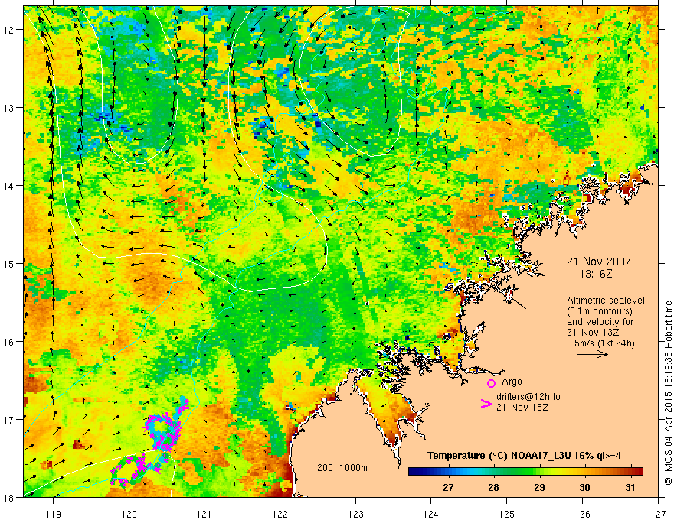The width and height of the screenshot is (674, 520).
Task: Click the magenta drifter track cluster near 120.5E
Action: pyautogui.click(x=167, y=426)
